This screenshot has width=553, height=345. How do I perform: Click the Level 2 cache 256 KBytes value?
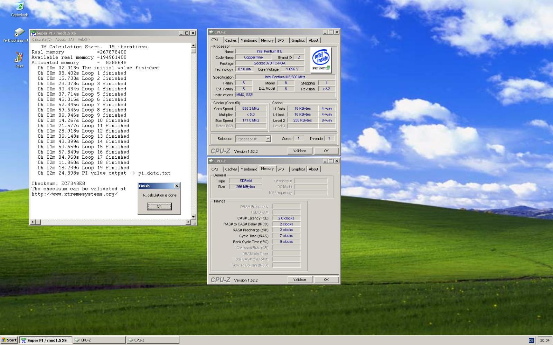(x=302, y=120)
